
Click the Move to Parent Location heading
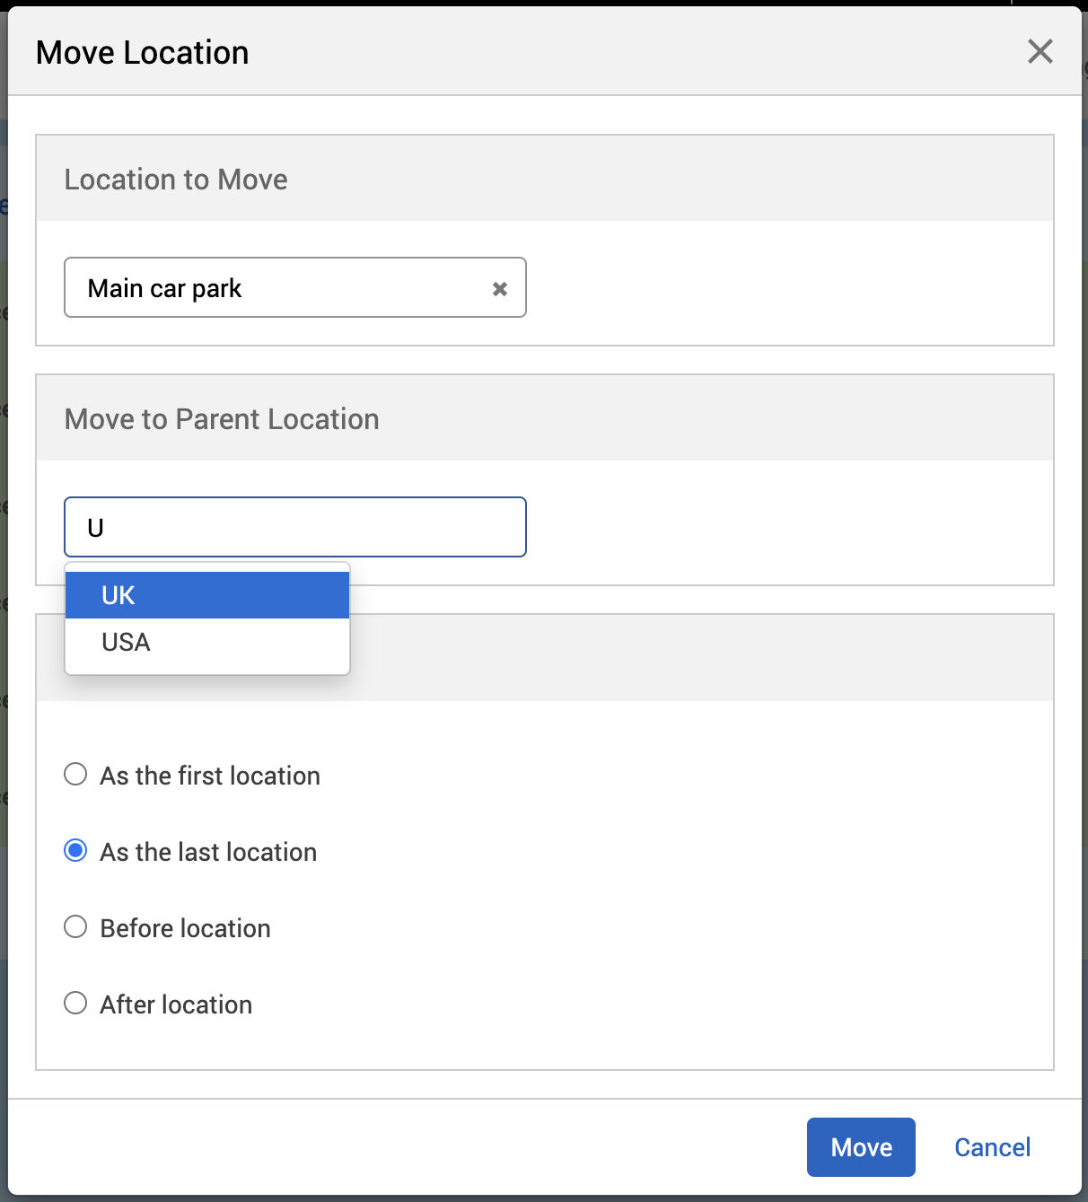222,419
